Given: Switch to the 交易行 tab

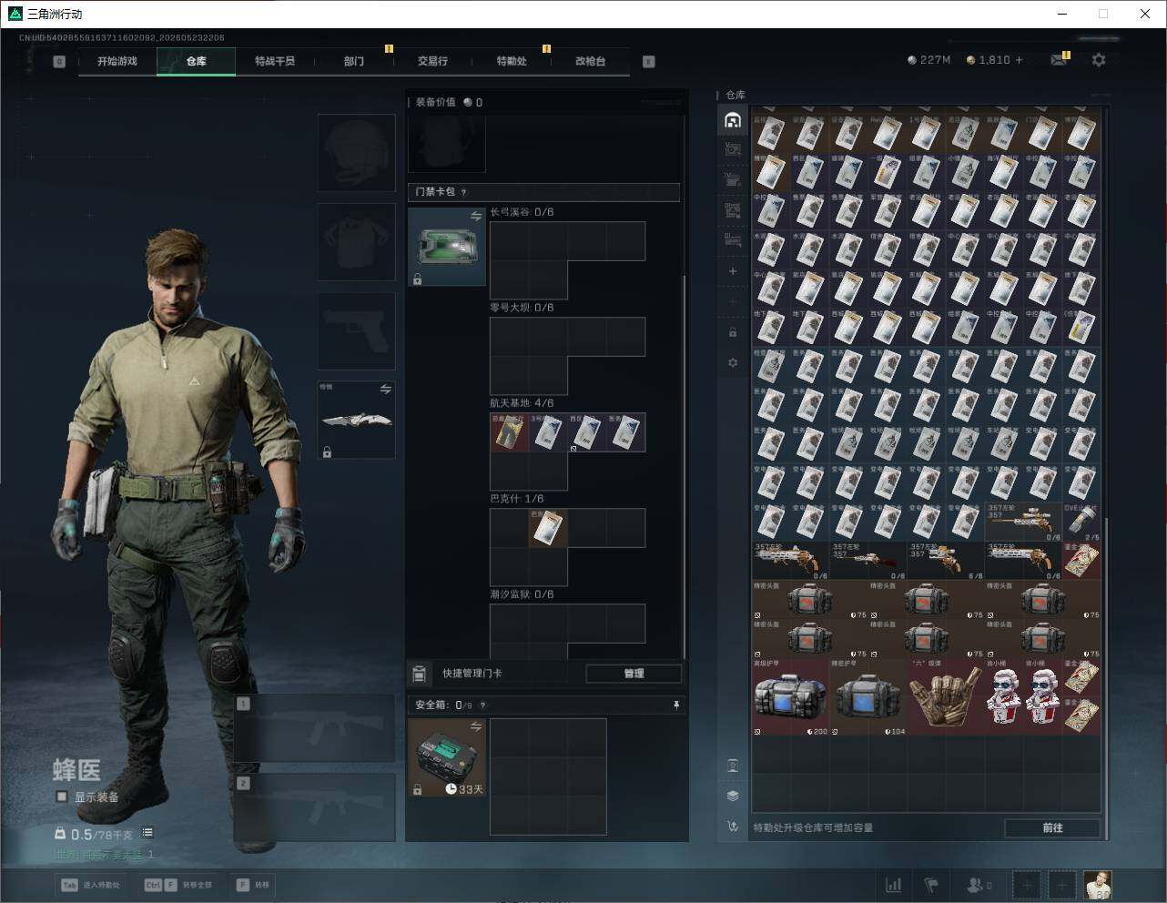Looking at the screenshot, I should pyautogui.click(x=432, y=61).
